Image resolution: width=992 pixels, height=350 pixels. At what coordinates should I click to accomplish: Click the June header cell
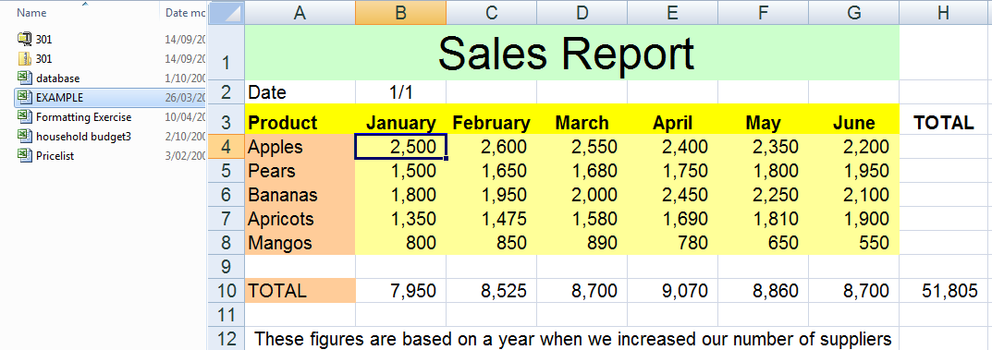(853, 119)
